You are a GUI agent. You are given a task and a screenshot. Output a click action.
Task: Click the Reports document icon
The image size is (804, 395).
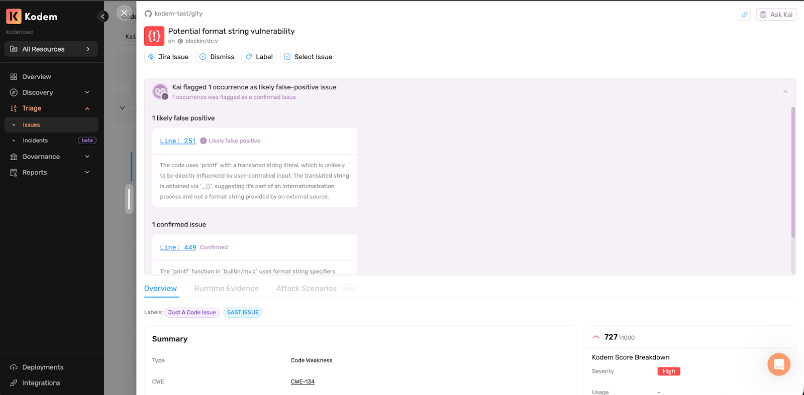(x=14, y=172)
